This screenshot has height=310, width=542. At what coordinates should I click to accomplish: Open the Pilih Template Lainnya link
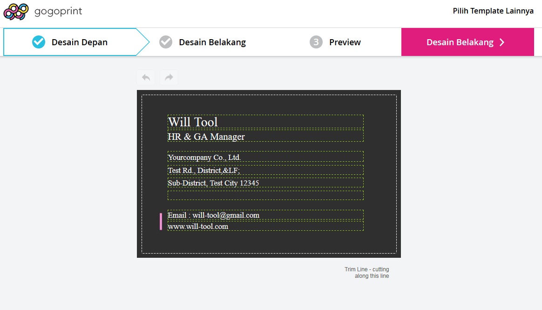pyautogui.click(x=493, y=11)
